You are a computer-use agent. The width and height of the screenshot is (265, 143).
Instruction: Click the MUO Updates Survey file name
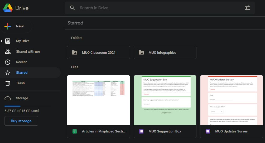pos(231,131)
